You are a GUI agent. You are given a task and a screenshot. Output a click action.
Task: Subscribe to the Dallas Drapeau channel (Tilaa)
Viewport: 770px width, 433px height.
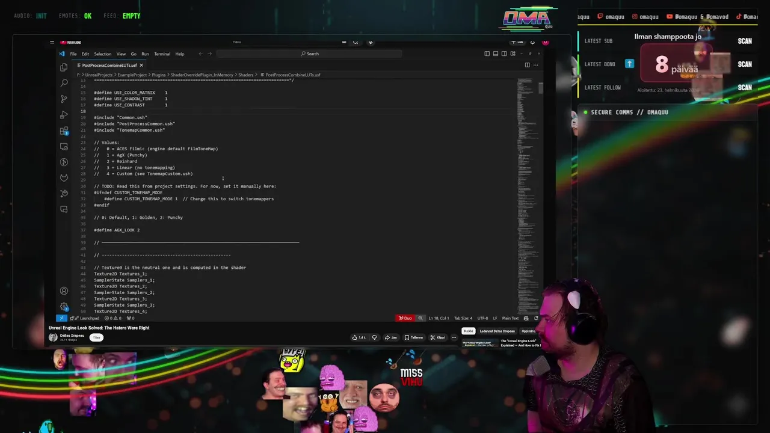[96, 337]
